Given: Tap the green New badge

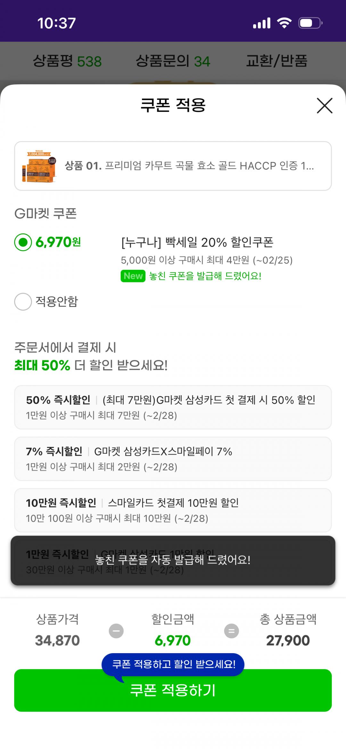Looking at the screenshot, I should pos(133,276).
